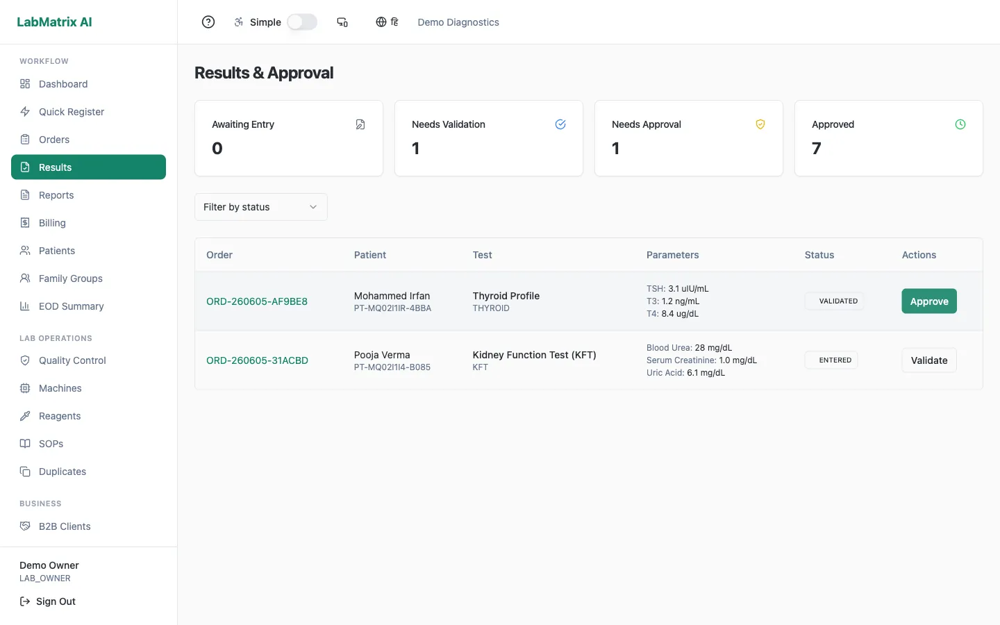Click the ENTERED status badge
Screen dimensions: 1000x625
(x=831, y=360)
